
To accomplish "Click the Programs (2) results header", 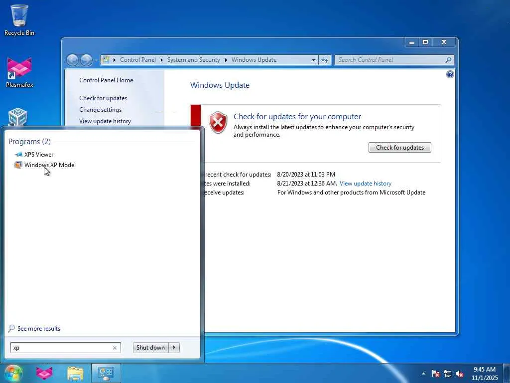I will [29, 141].
